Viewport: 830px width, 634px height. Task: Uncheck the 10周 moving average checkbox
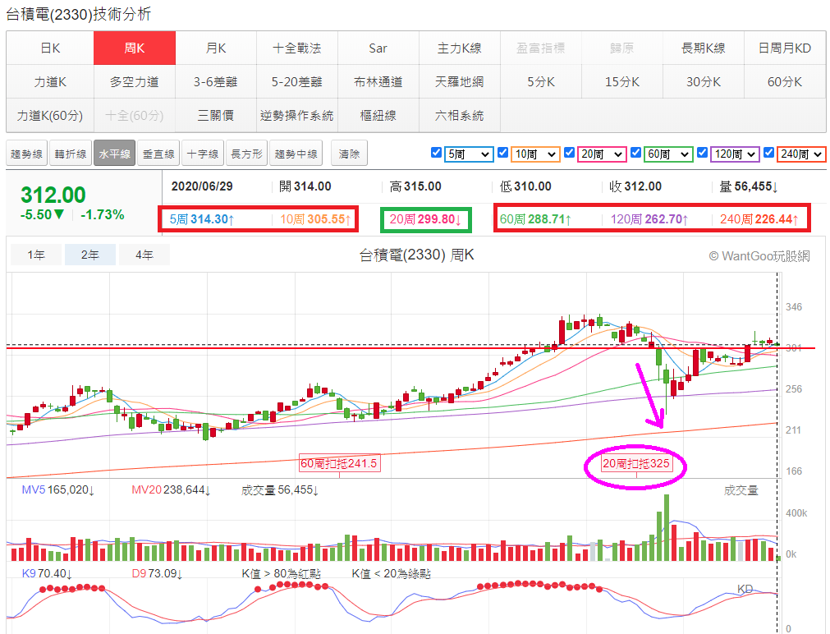(503, 153)
